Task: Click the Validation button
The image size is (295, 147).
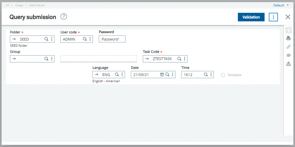Action: (251, 17)
